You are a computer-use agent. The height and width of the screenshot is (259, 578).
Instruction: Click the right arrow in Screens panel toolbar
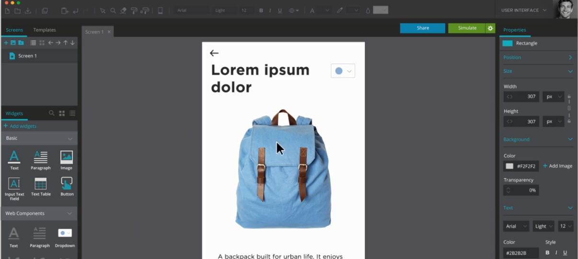click(58, 43)
